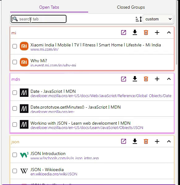Open the mi group in new window
Screen dimensions: 180x185
pos(123,32)
